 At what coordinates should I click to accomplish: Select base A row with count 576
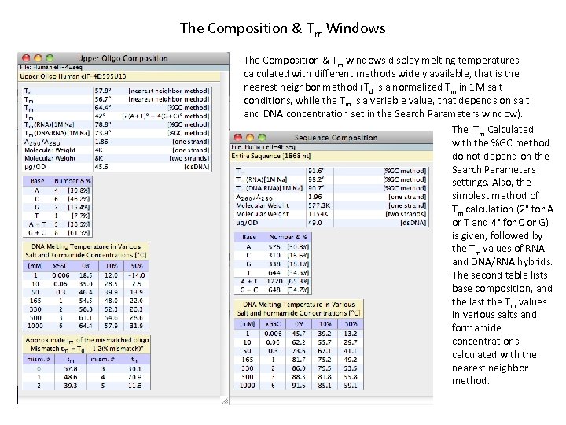273,247
